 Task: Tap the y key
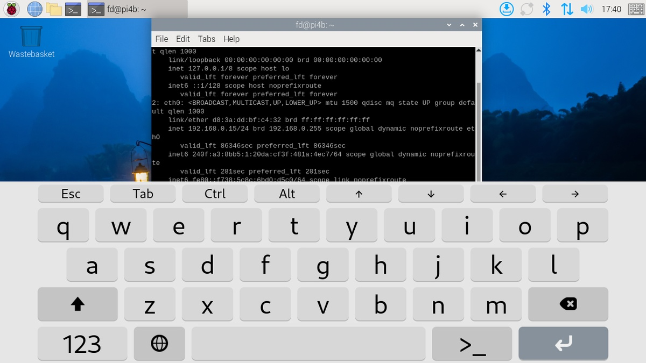click(352, 225)
